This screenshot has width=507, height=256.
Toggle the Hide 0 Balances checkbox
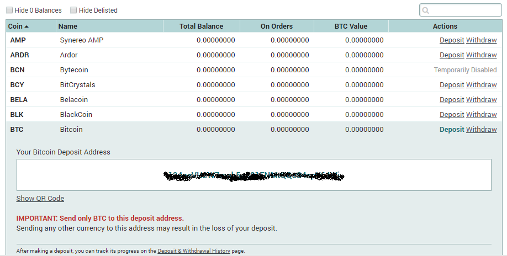pos(9,10)
